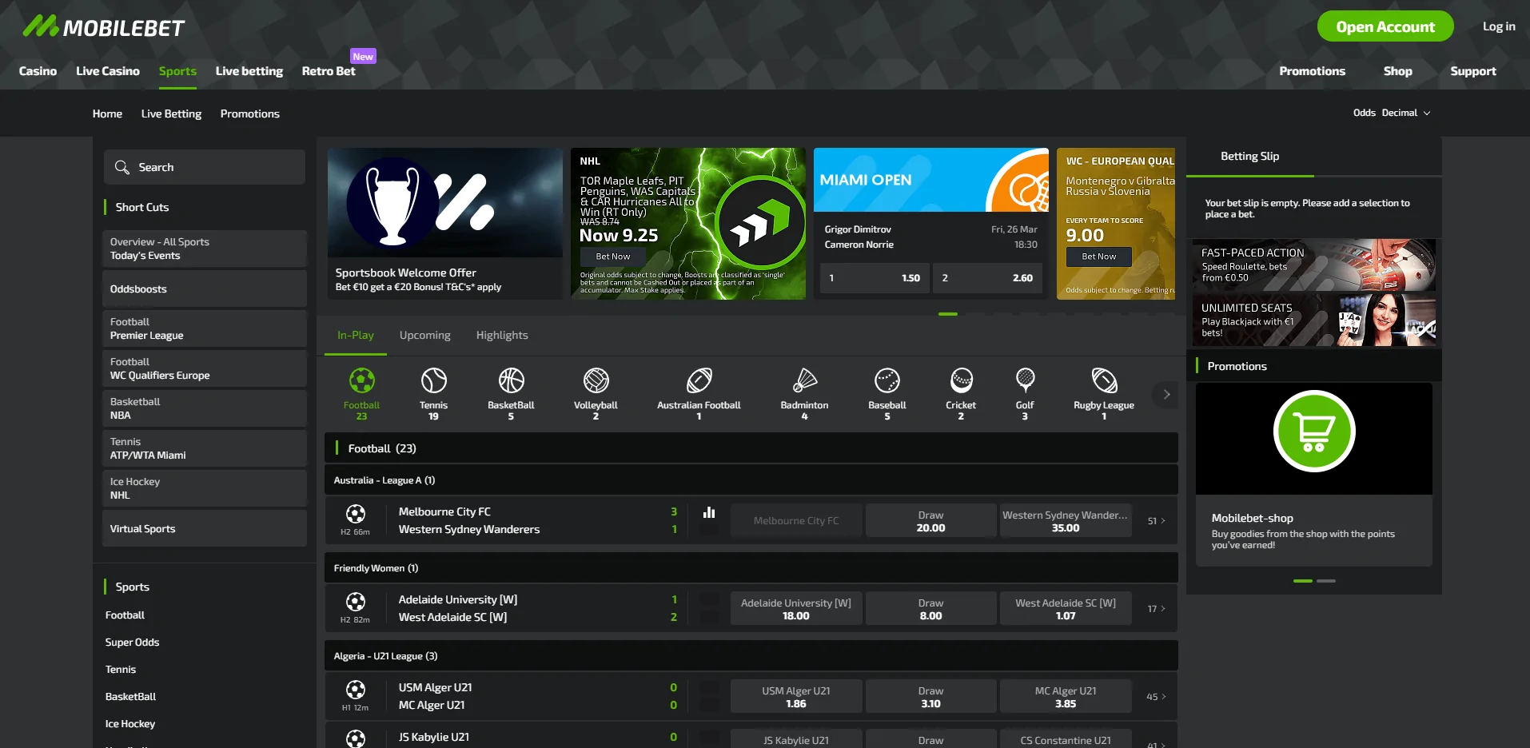Click the Open Account button
Viewport: 1530px width, 748px height.
point(1385,26)
